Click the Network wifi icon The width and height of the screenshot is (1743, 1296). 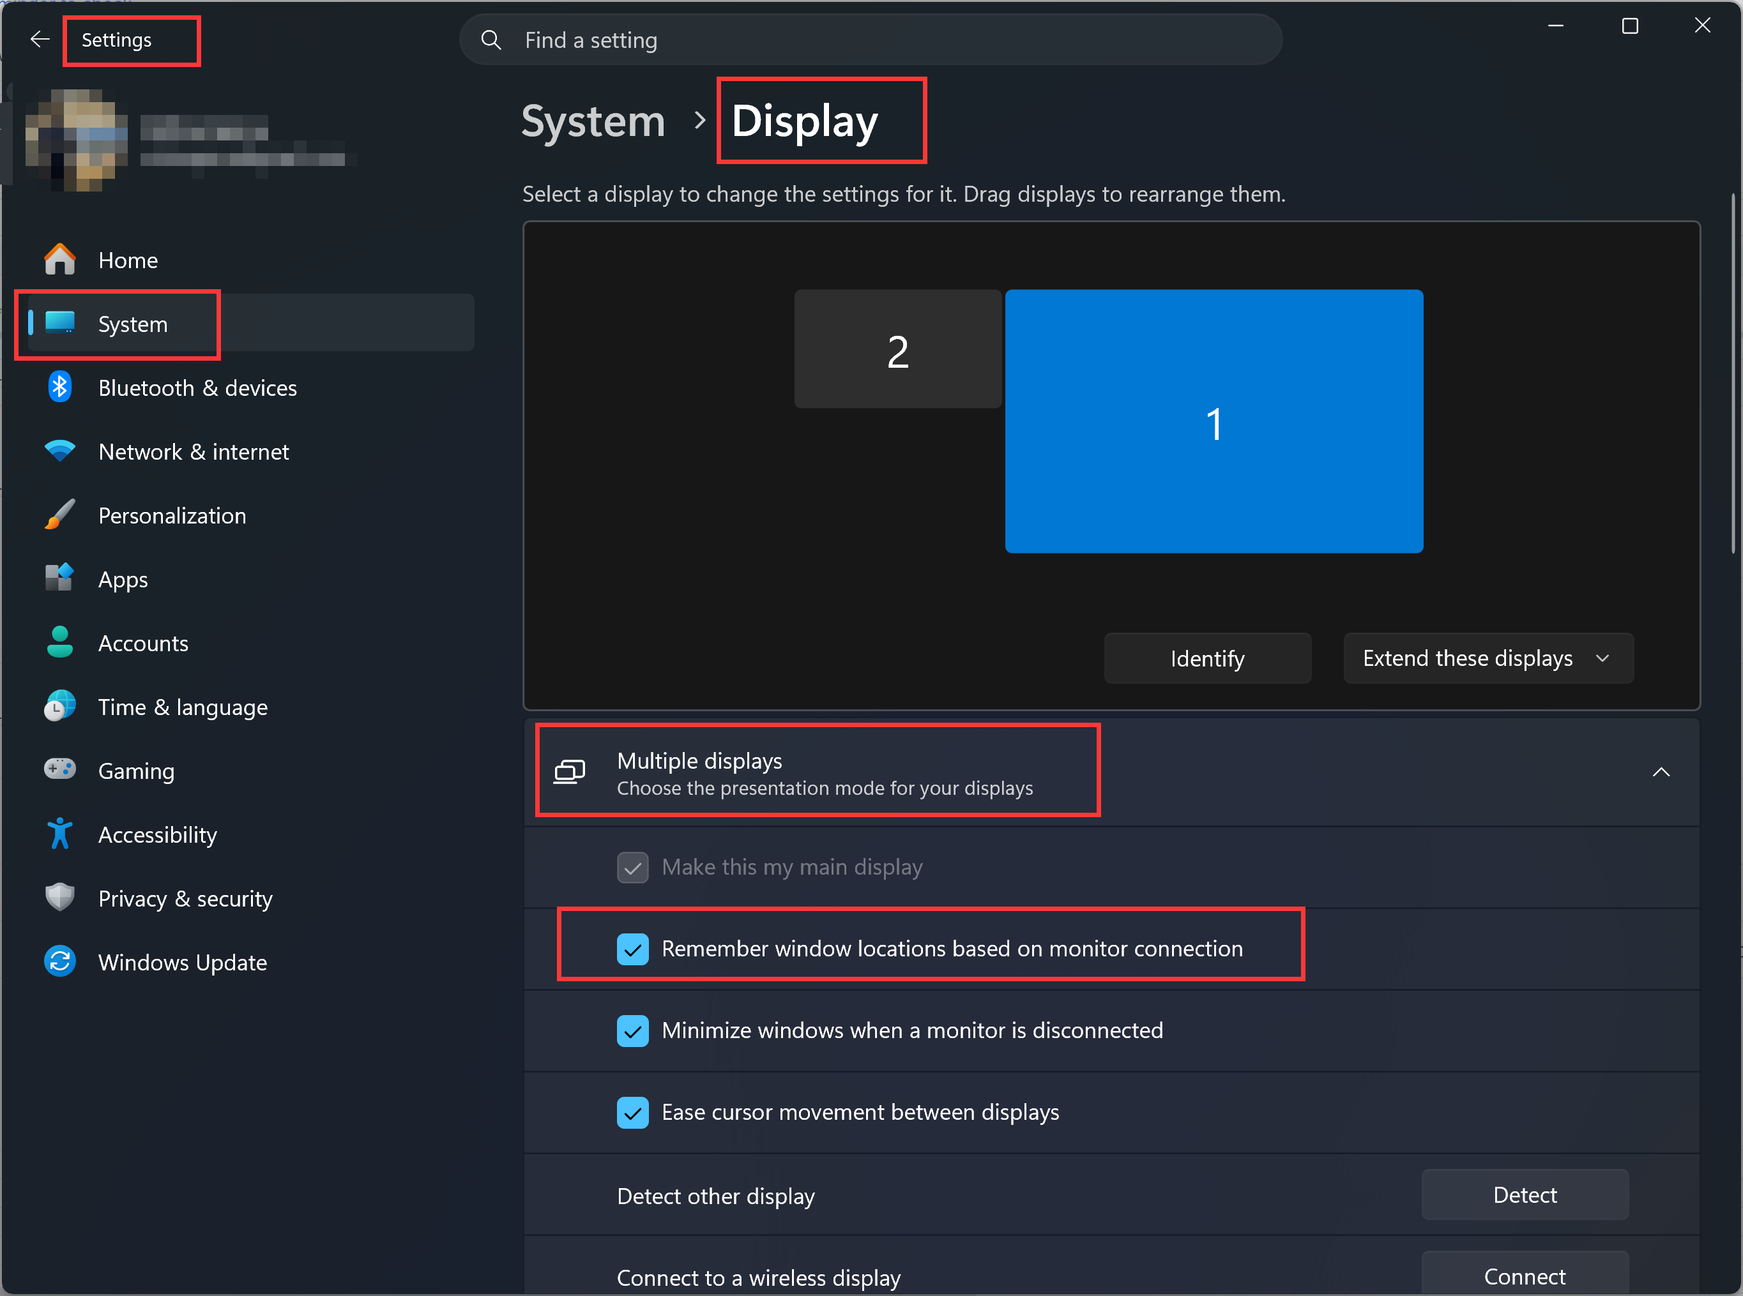[59, 451]
